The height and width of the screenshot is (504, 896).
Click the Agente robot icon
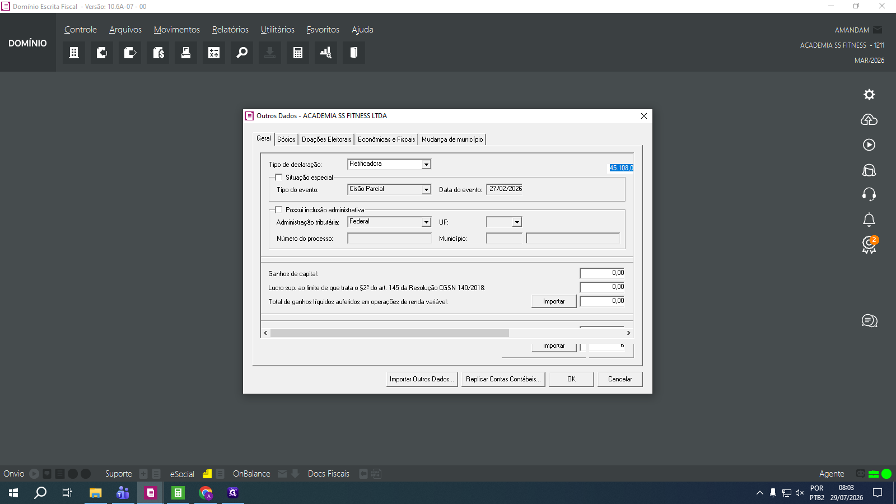pos(861,474)
